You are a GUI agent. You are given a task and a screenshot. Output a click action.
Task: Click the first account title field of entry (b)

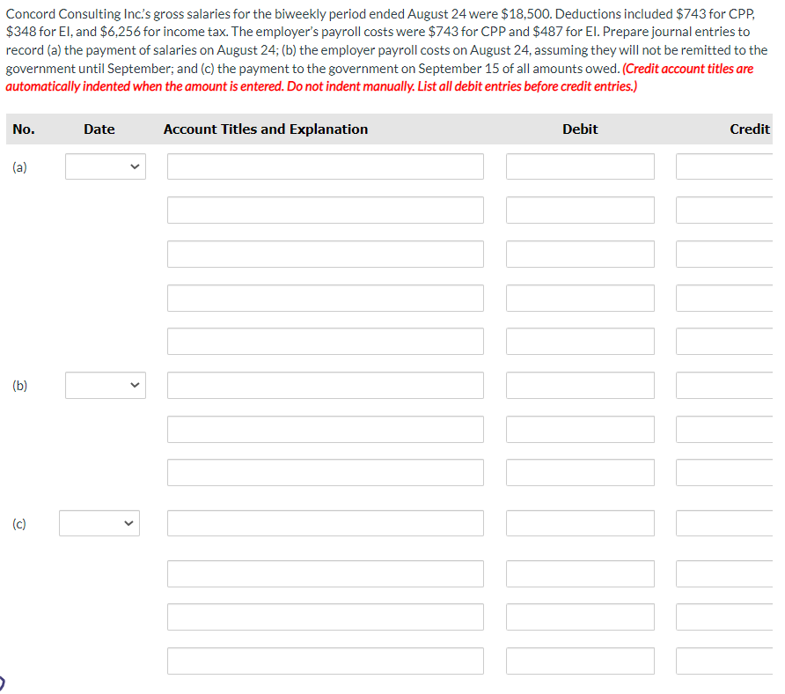[326, 386]
